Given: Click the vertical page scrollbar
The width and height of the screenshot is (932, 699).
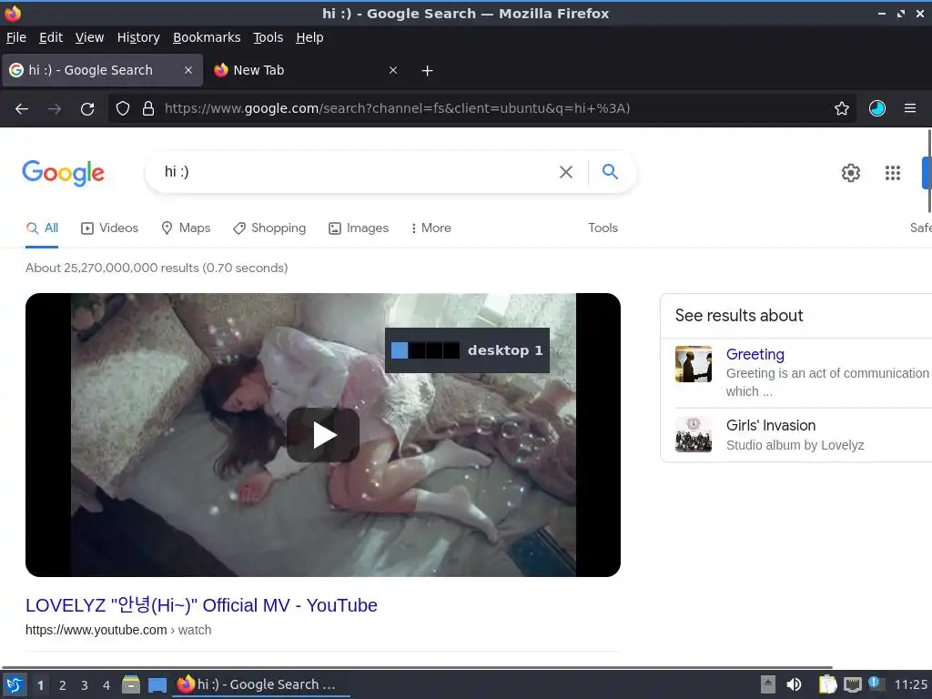Looking at the screenshot, I should [929, 171].
